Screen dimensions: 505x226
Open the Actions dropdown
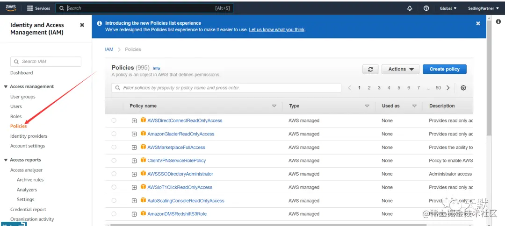click(400, 69)
